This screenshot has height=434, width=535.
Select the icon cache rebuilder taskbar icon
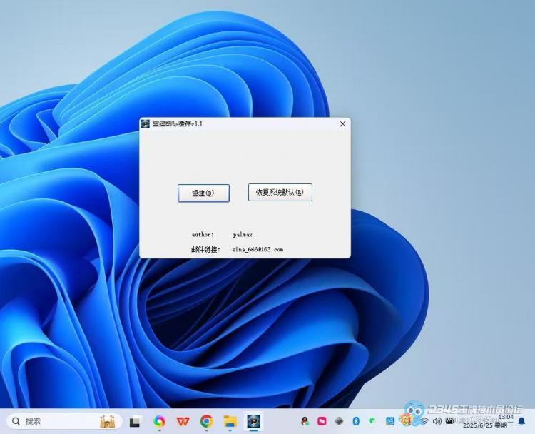[253, 421]
